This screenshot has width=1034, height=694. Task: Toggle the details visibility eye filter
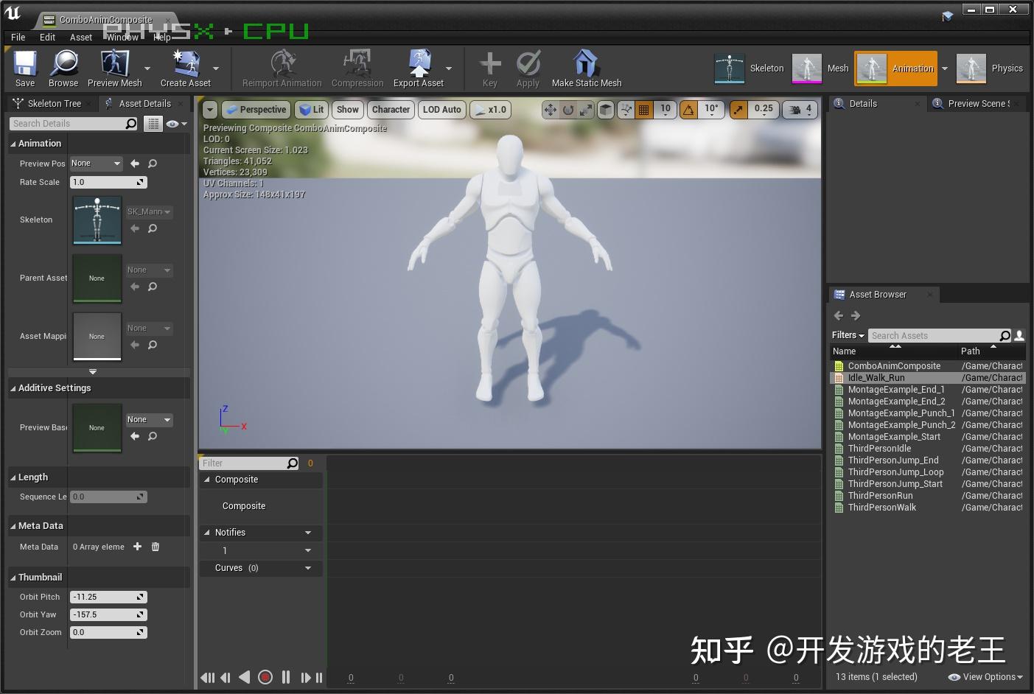point(174,124)
